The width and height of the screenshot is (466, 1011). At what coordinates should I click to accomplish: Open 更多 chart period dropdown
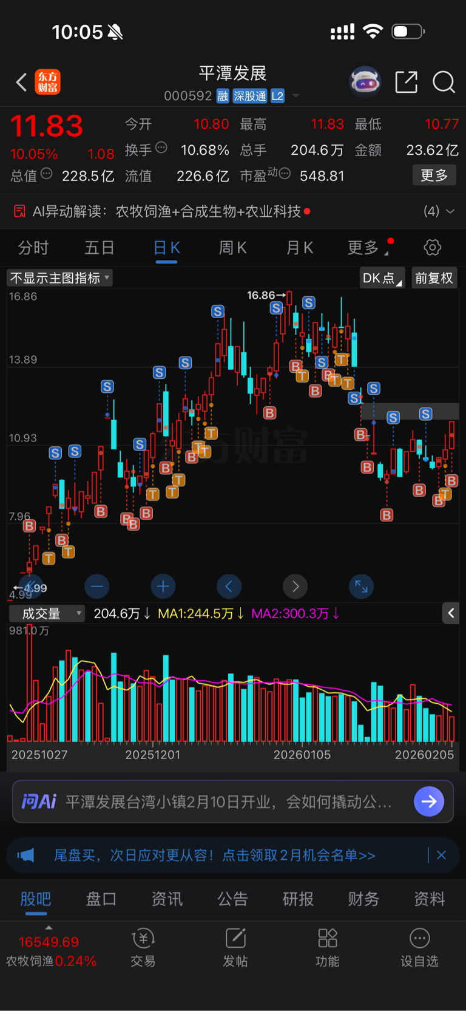click(x=369, y=248)
